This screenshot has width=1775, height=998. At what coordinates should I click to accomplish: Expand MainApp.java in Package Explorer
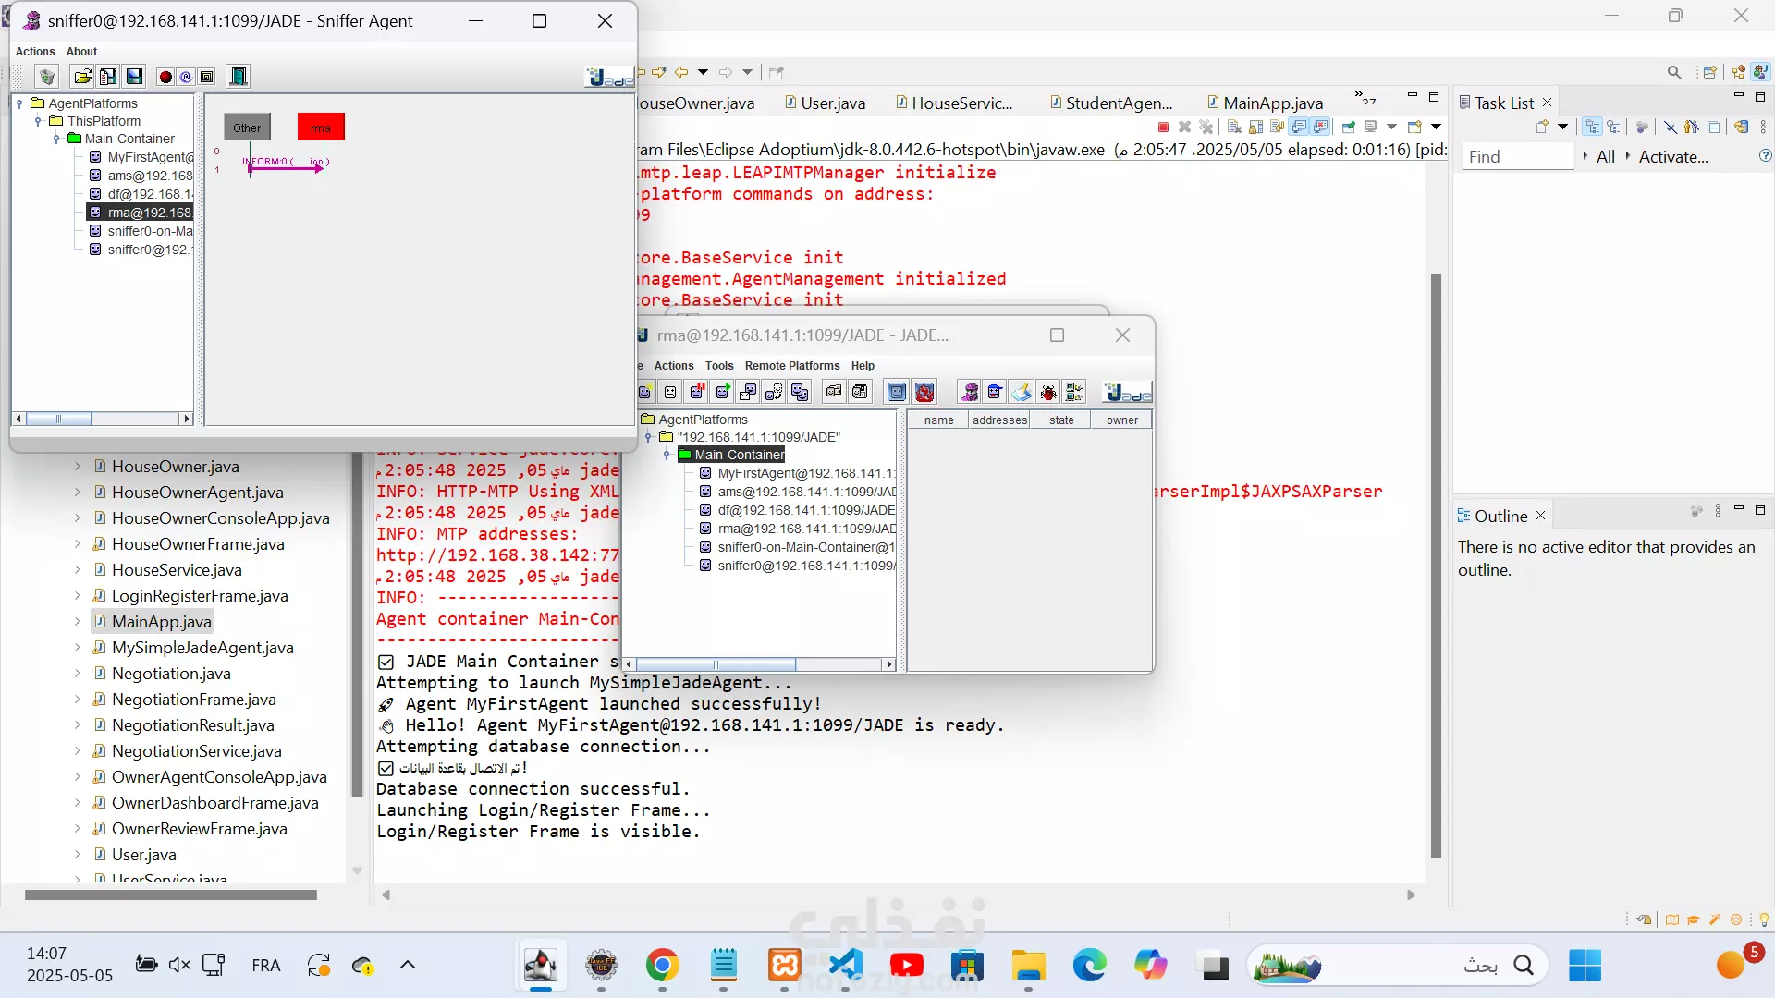(x=77, y=622)
